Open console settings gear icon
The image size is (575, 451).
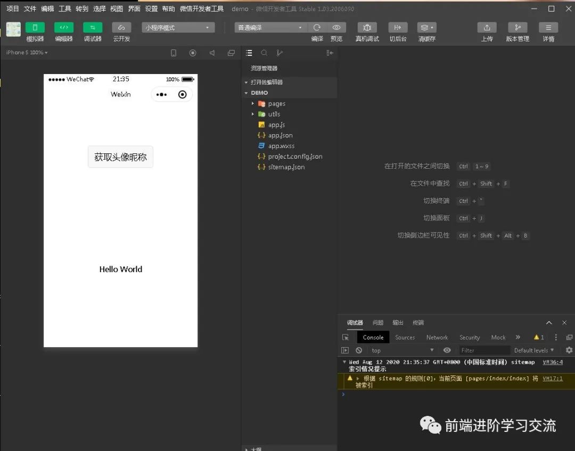(x=569, y=350)
